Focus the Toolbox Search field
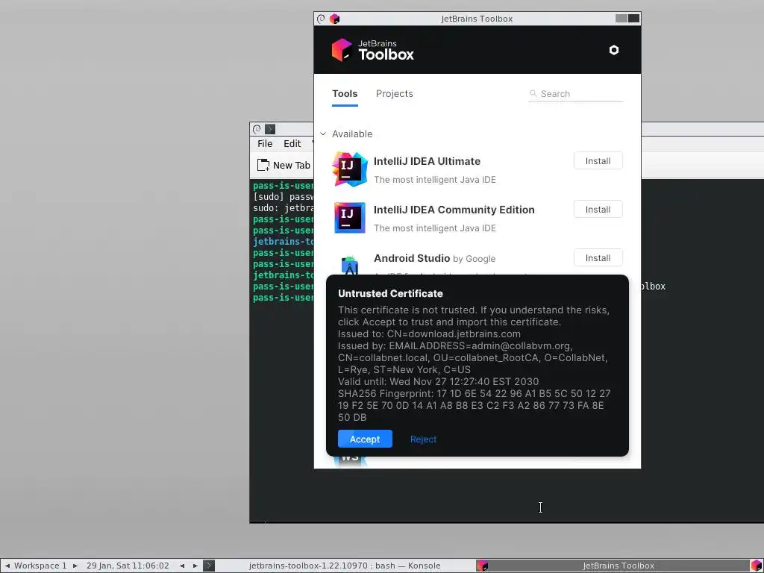The height and width of the screenshot is (573, 764). pos(575,93)
